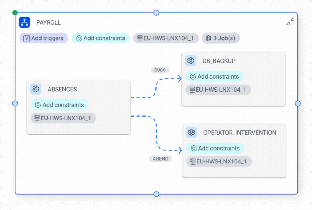Image resolution: width=312 pixels, height=210 pixels.
Task: Click ABSENCES workstation EU-HWS-LNX104_1 chip
Action: [63, 118]
